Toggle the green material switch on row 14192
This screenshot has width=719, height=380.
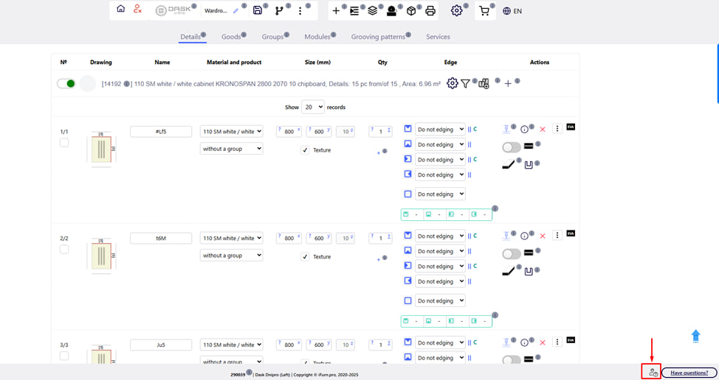(x=66, y=84)
